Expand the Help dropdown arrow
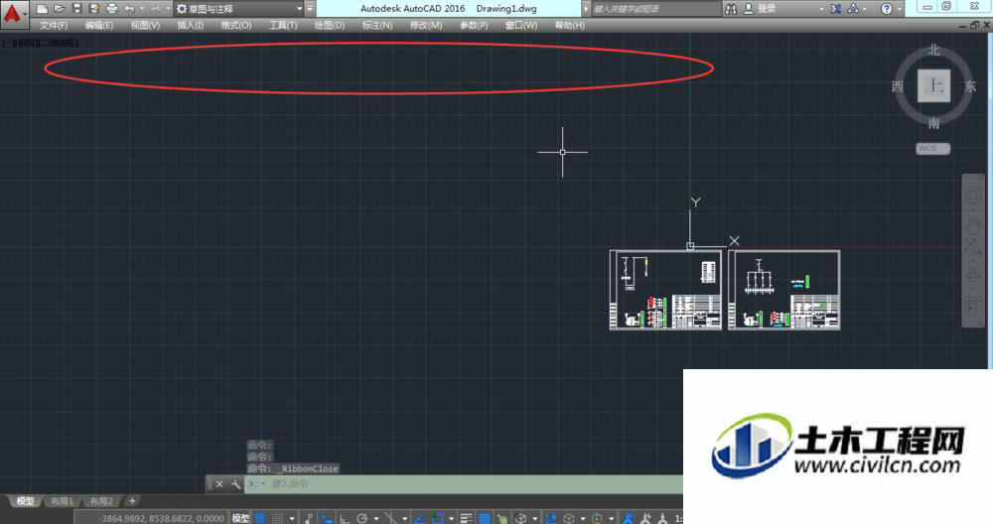 (x=900, y=8)
